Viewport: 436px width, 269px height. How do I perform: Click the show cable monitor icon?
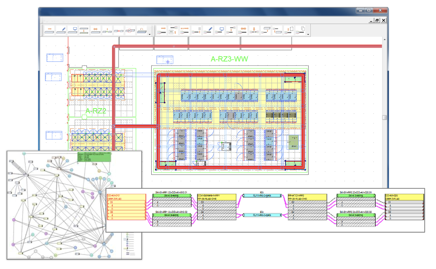click(220, 30)
